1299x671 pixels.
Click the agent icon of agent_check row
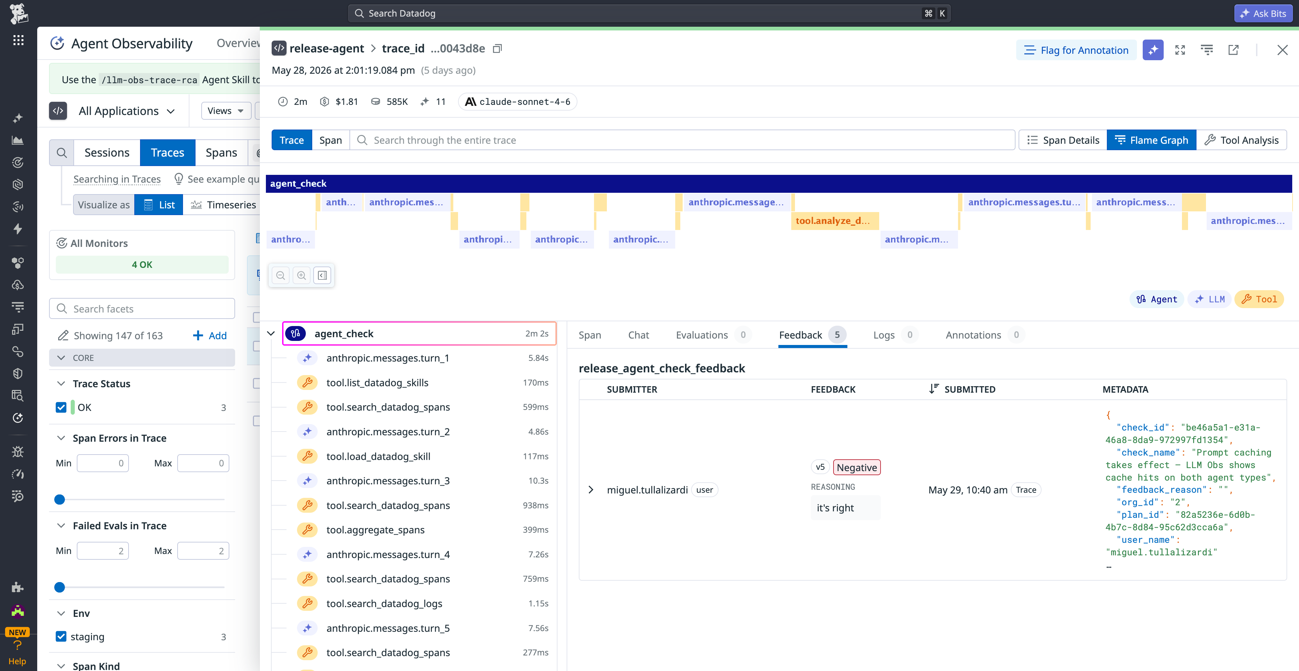[296, 334]
